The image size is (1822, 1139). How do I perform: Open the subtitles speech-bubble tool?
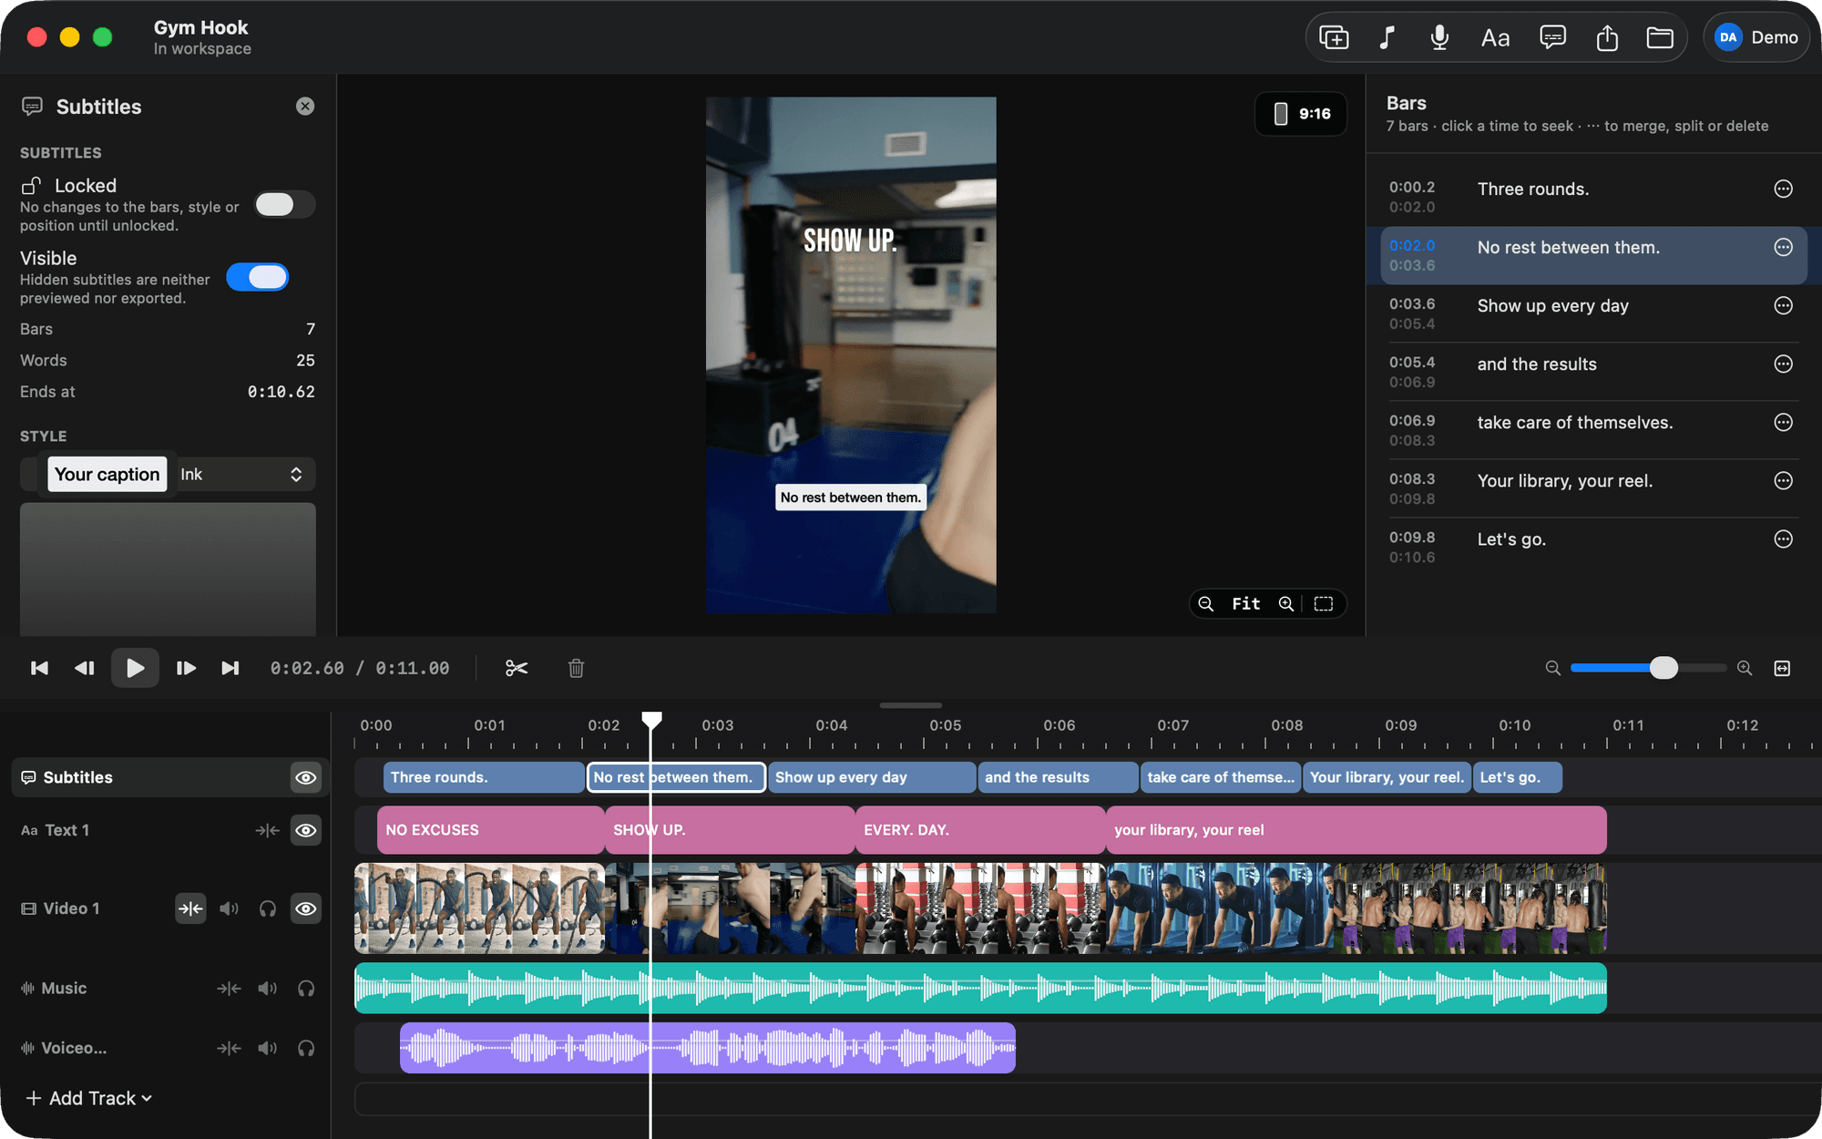1552,37
